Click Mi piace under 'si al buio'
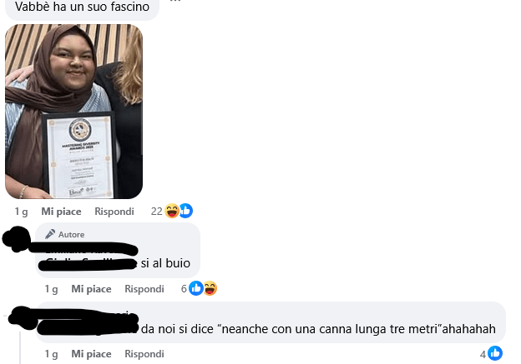The image size is (521, 364). 91,289
